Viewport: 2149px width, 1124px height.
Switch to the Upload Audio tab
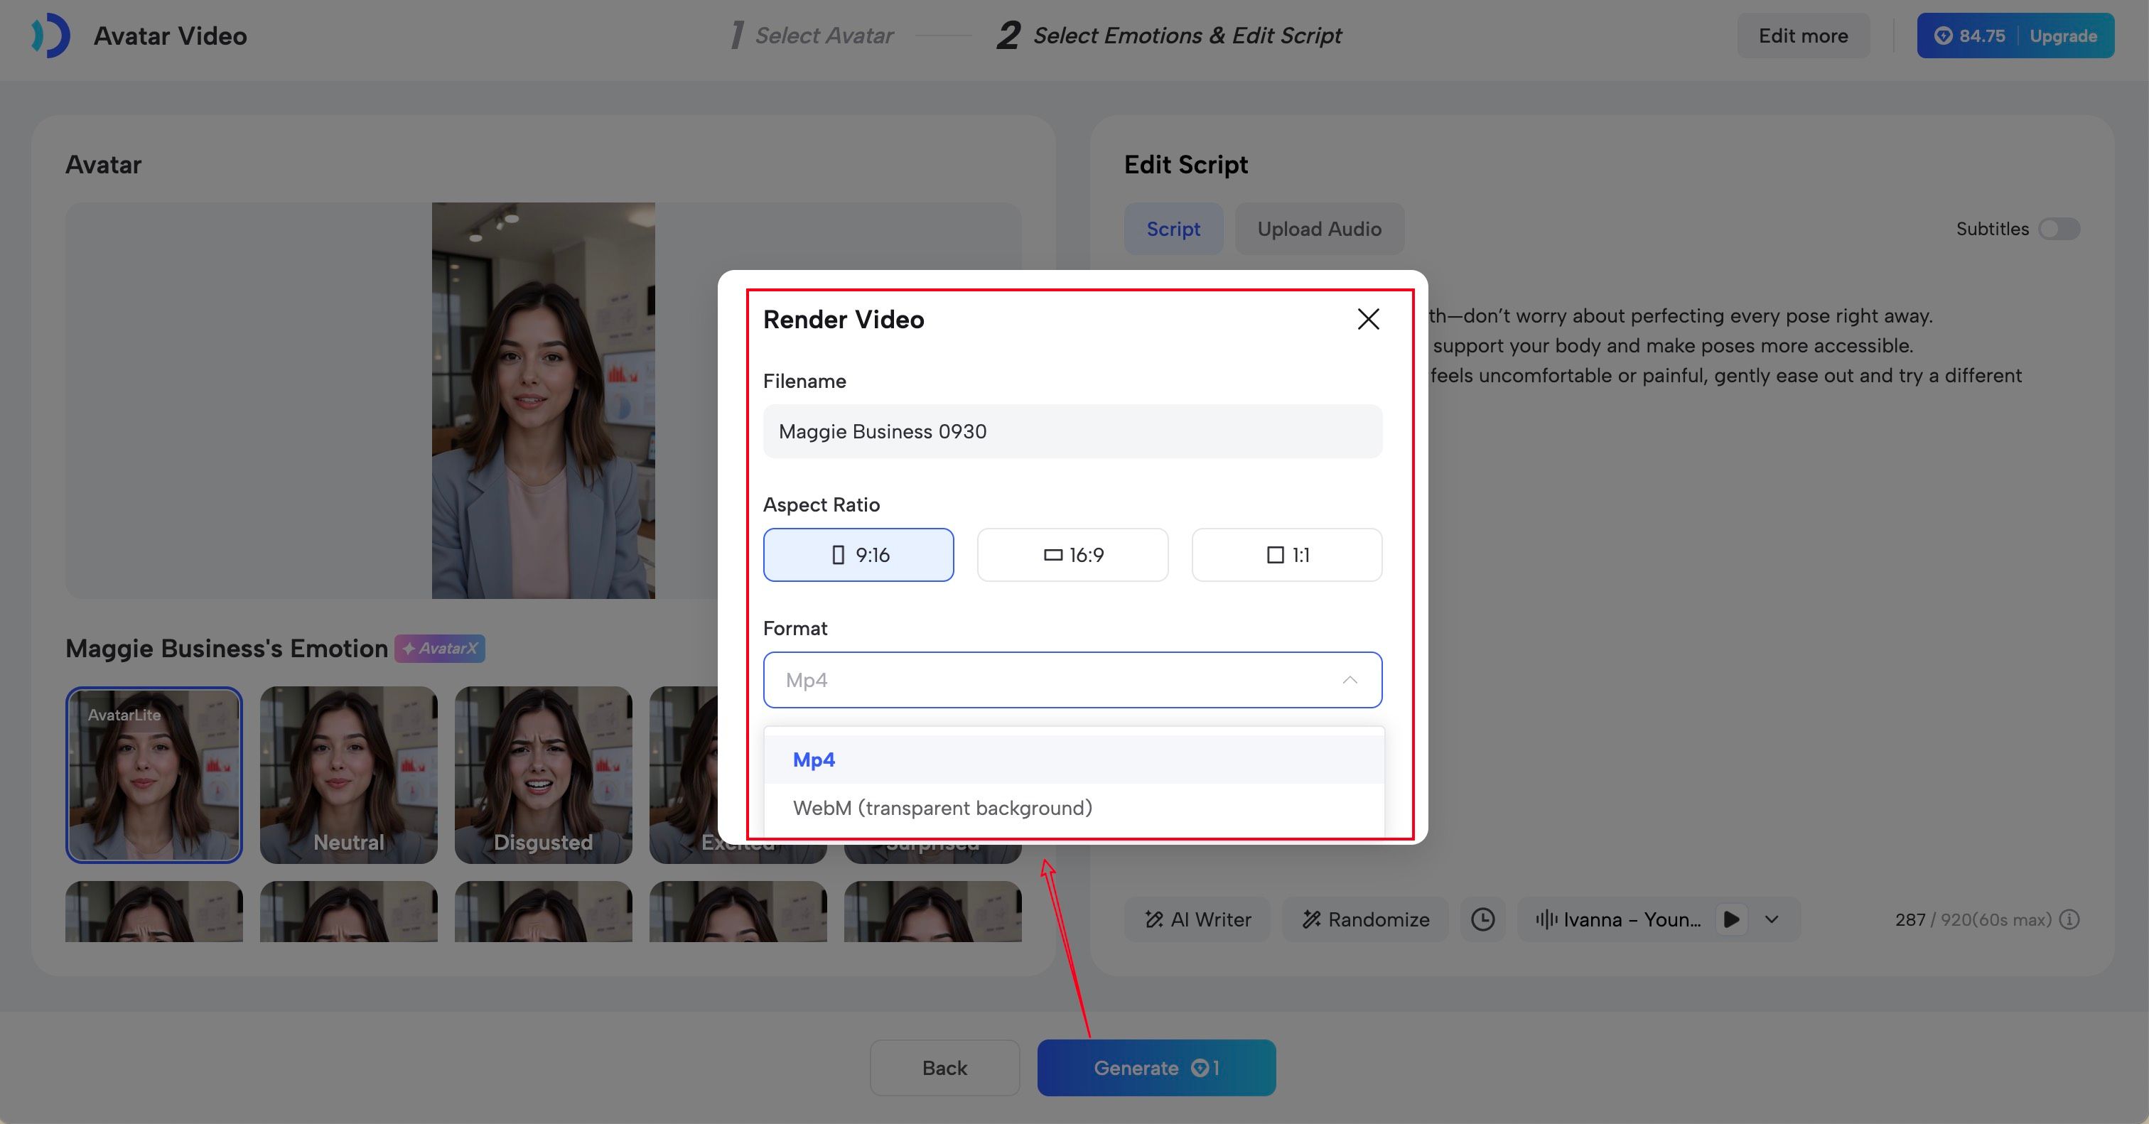pyautogui.click(x=1319, y=229)
